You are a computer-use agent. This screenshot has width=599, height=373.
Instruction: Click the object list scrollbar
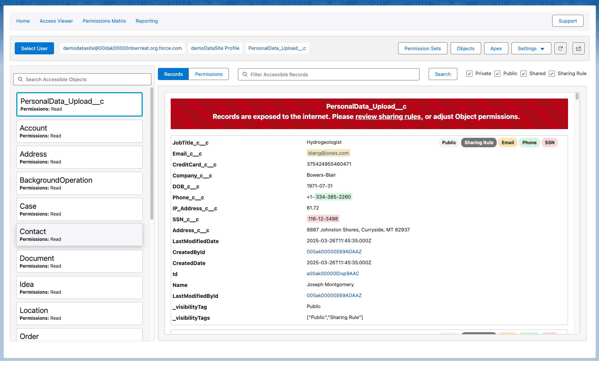coord(152,154)
